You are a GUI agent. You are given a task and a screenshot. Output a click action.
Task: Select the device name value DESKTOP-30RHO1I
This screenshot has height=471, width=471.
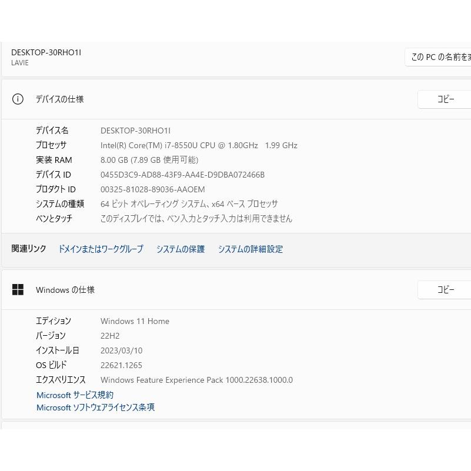click(x=135, y=131)
